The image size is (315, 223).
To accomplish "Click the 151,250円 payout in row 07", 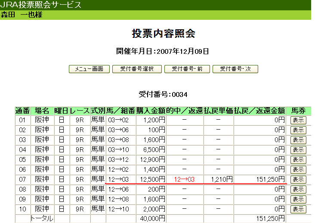I will click(270, 180).
